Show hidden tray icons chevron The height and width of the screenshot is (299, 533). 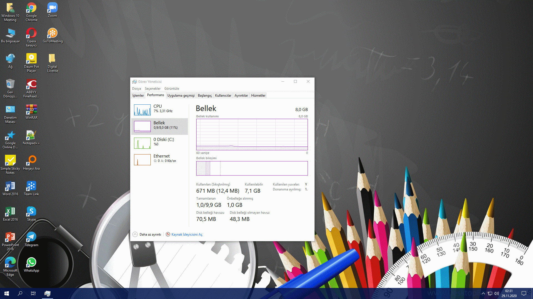coord(483,293)
